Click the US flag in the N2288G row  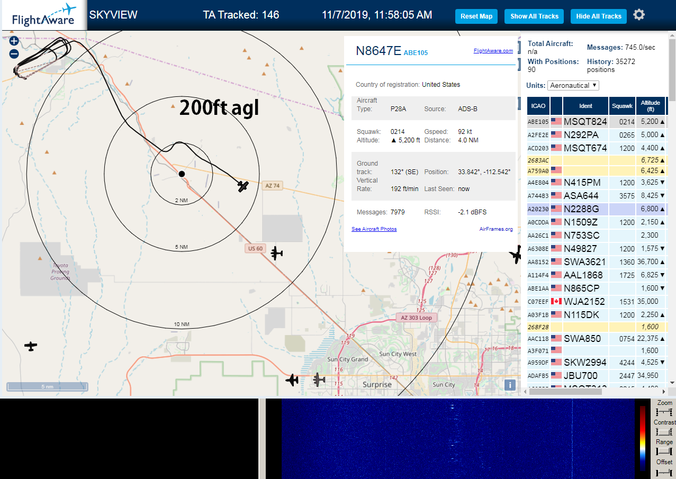pos(556,209)
